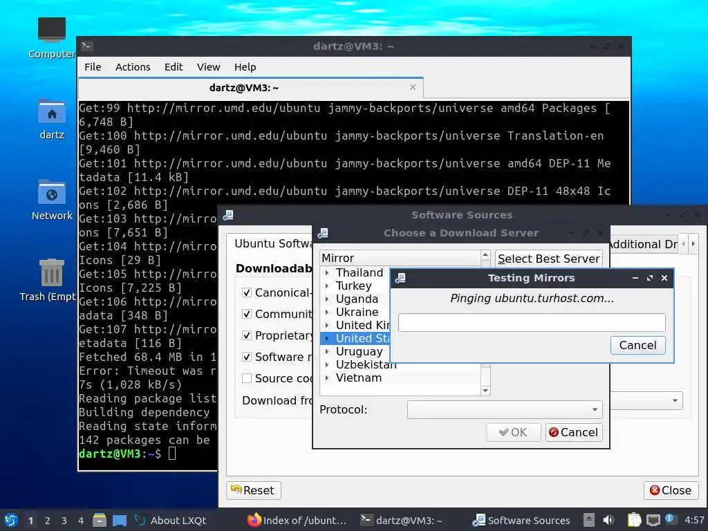Screen dimensions: 708x531
Task: Click the 4:57 clock in the panel
Action: (x=694, y=520)
